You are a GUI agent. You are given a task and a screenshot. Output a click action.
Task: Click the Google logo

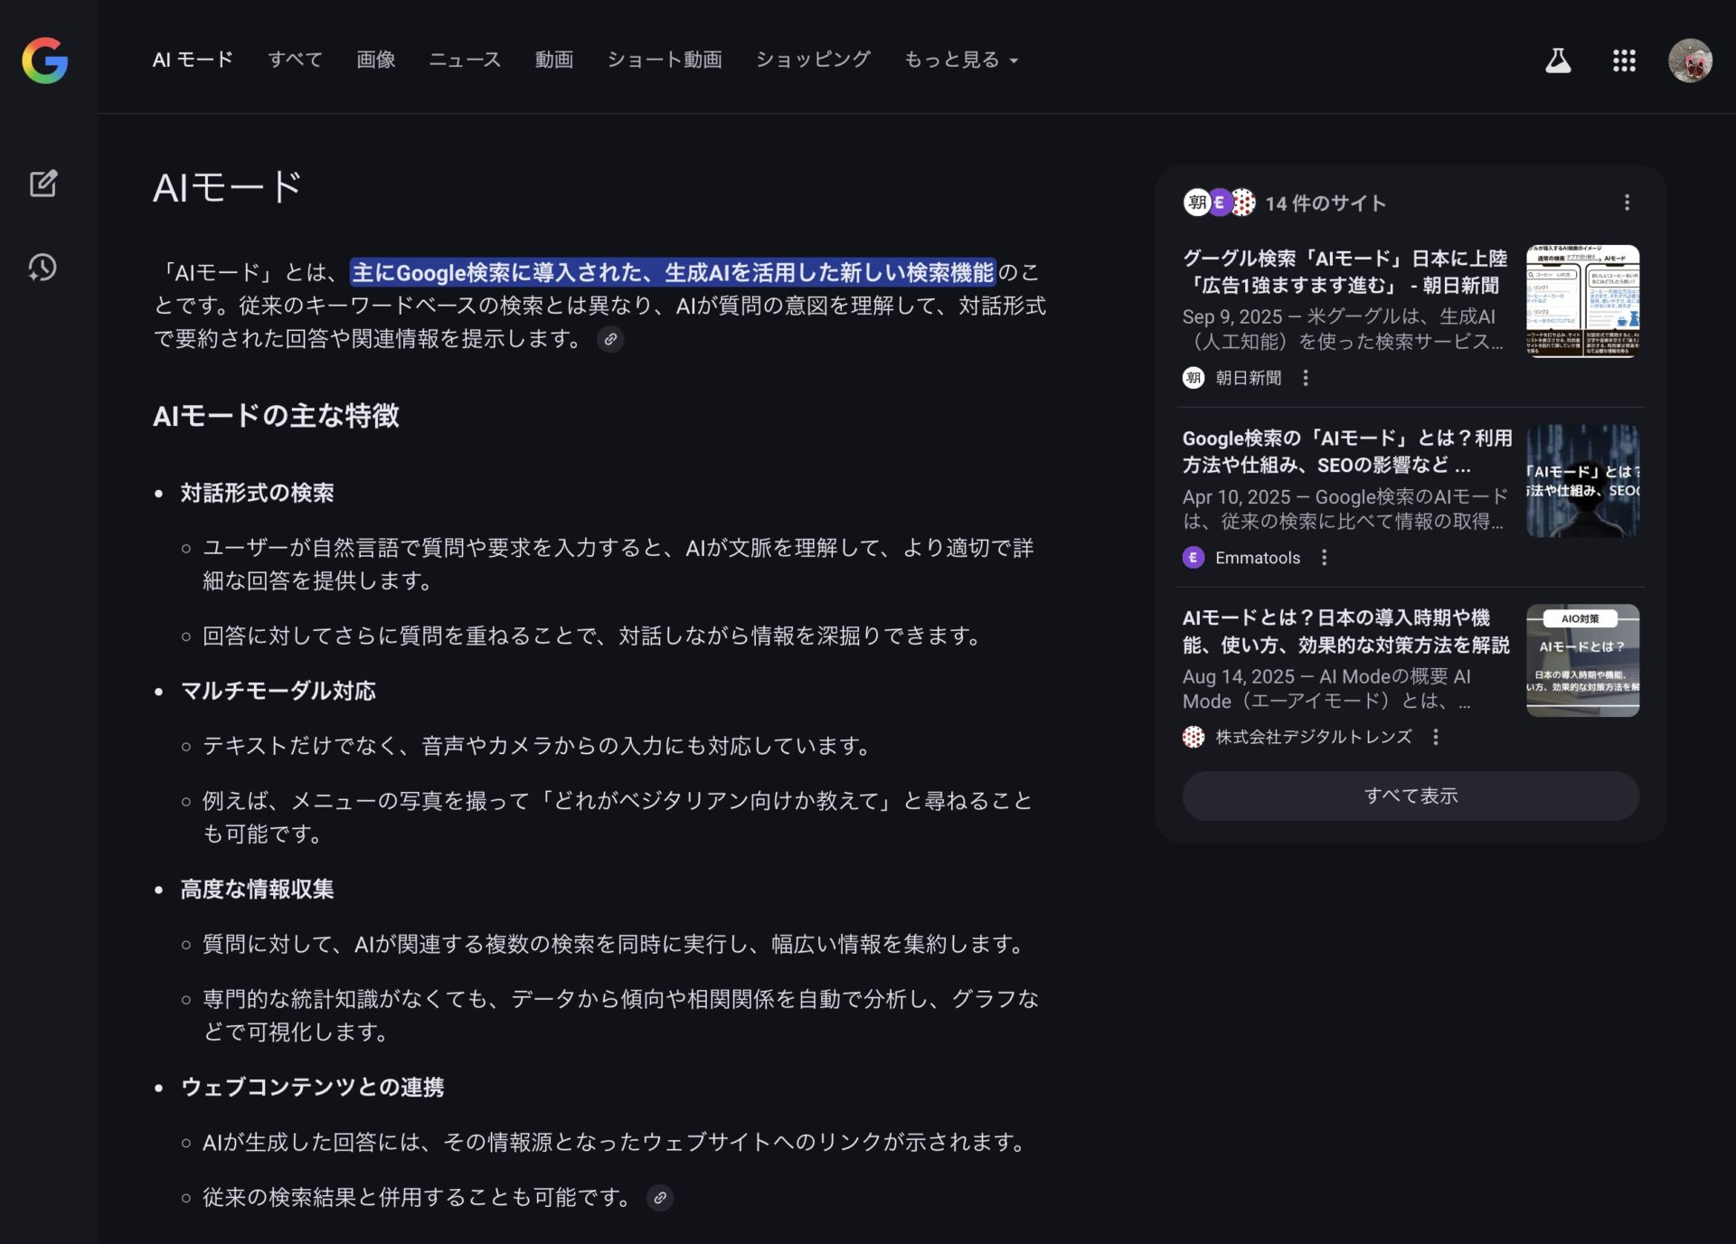click(45, 61)
